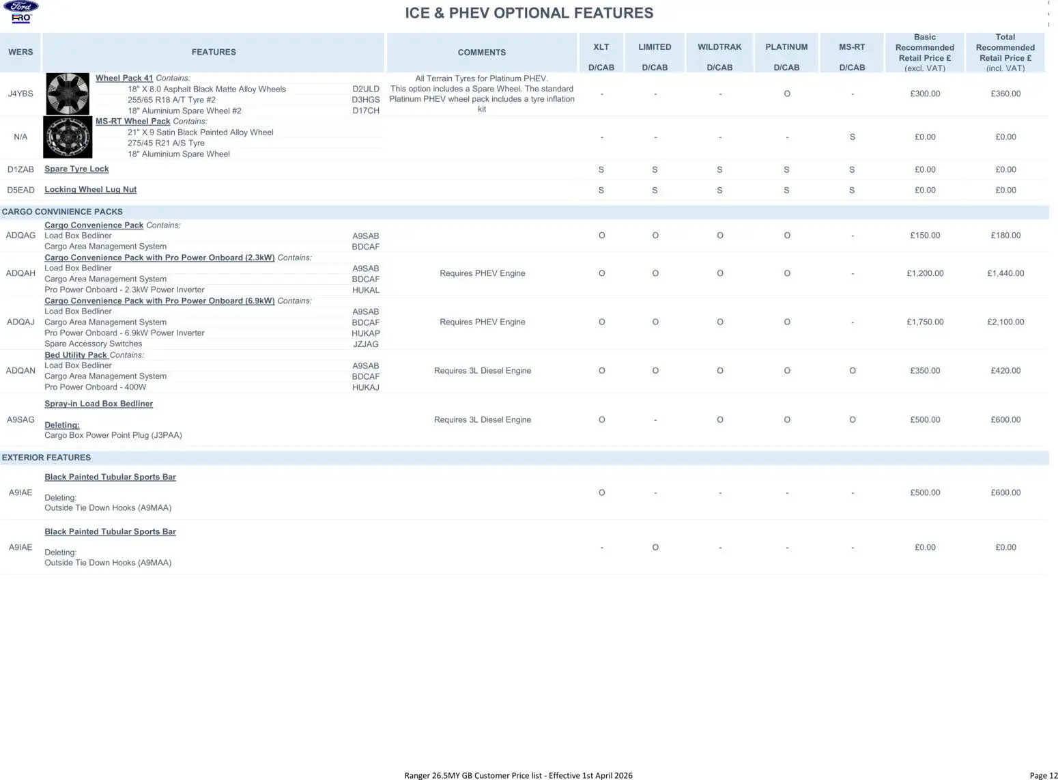Click the 'MS-RT Wheel Pack' heading
This screenshot has width=1058, height=780.
tap(133, 121)
